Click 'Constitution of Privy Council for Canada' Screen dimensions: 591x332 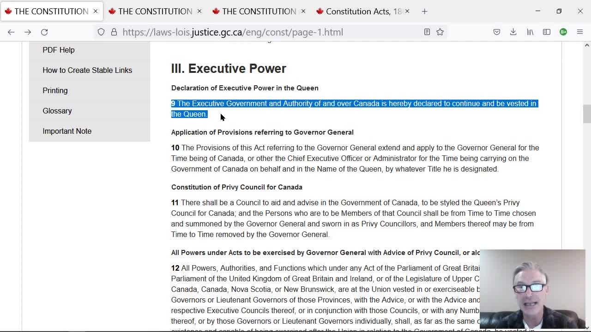237,187
